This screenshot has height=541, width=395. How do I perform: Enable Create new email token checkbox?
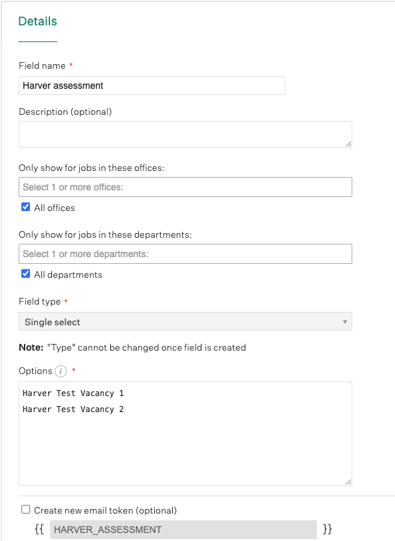(25, 510)
